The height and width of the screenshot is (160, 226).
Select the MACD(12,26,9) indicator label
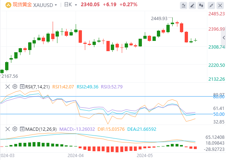point(41,129)
